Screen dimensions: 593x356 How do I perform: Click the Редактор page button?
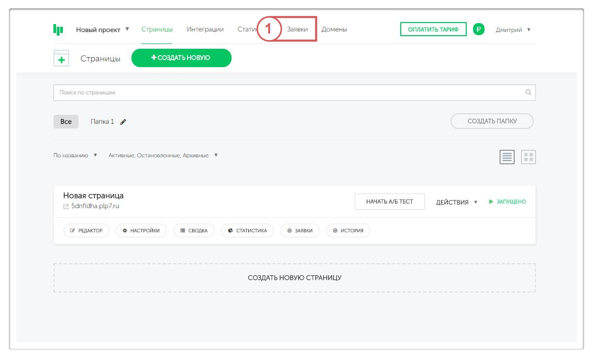click(86, 231)
